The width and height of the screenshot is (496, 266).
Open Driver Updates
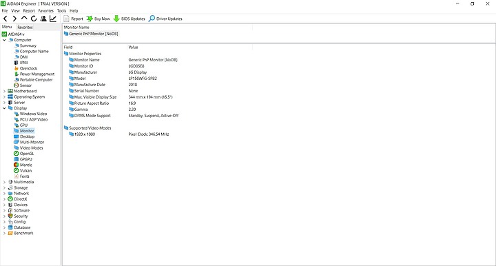[x=165, y=19]
